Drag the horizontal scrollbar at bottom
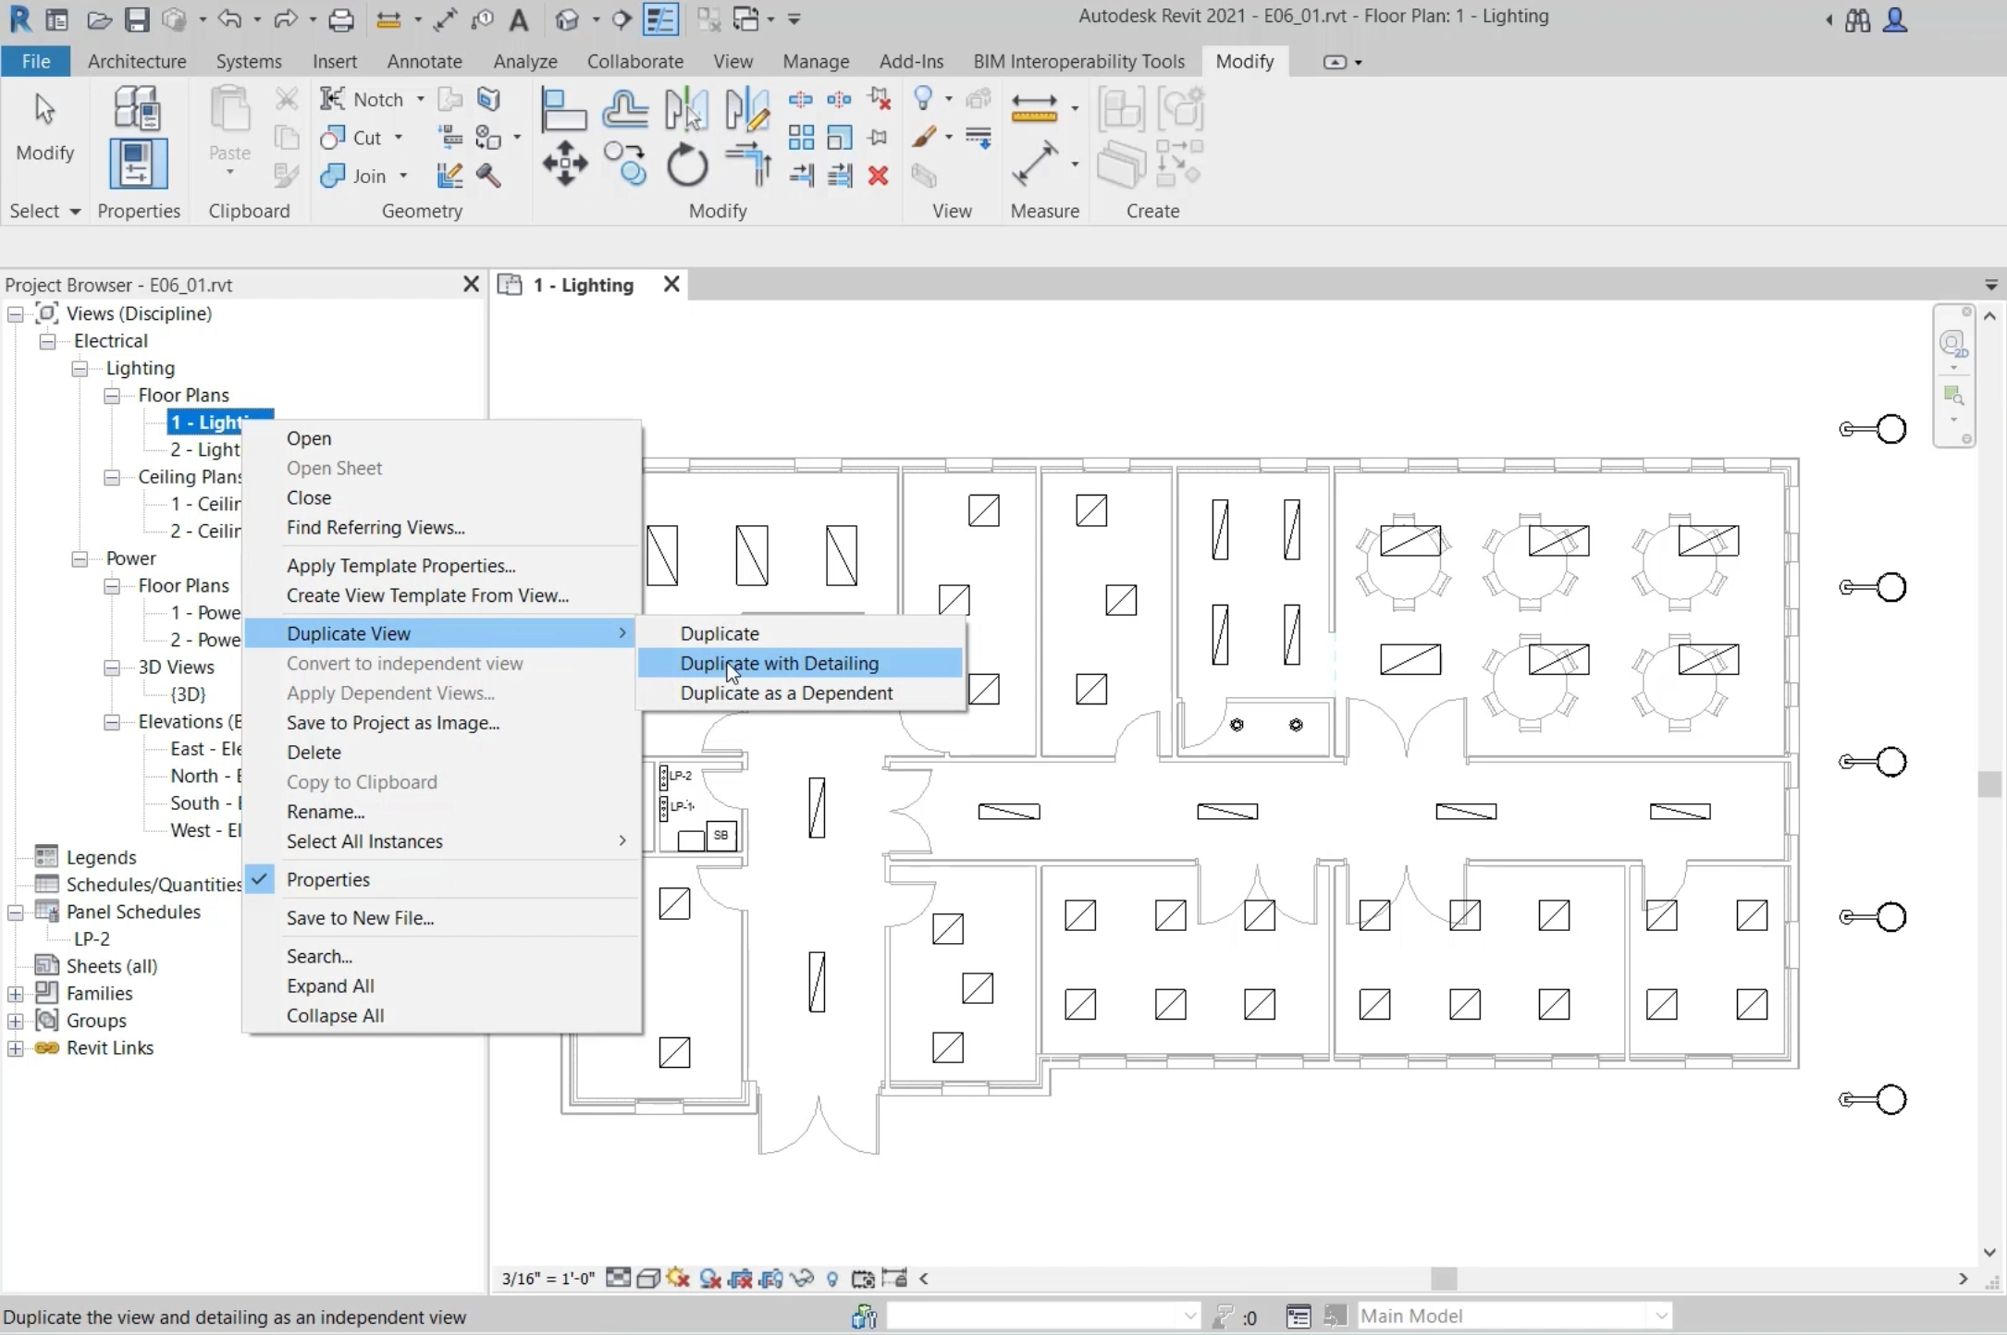Viewport: 2007px width, 1335px height. (x=1444, y=1277)
